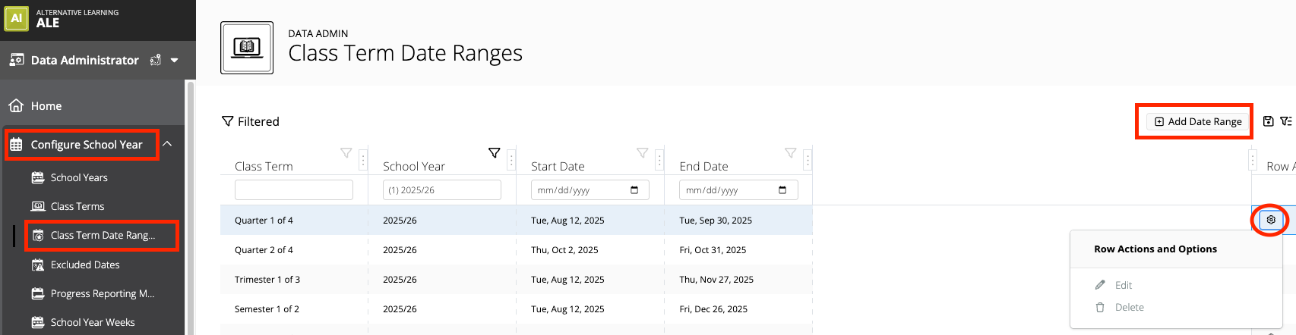Open filter options icon at top right
1296x335 pixels.
(x=1285, y=121)
